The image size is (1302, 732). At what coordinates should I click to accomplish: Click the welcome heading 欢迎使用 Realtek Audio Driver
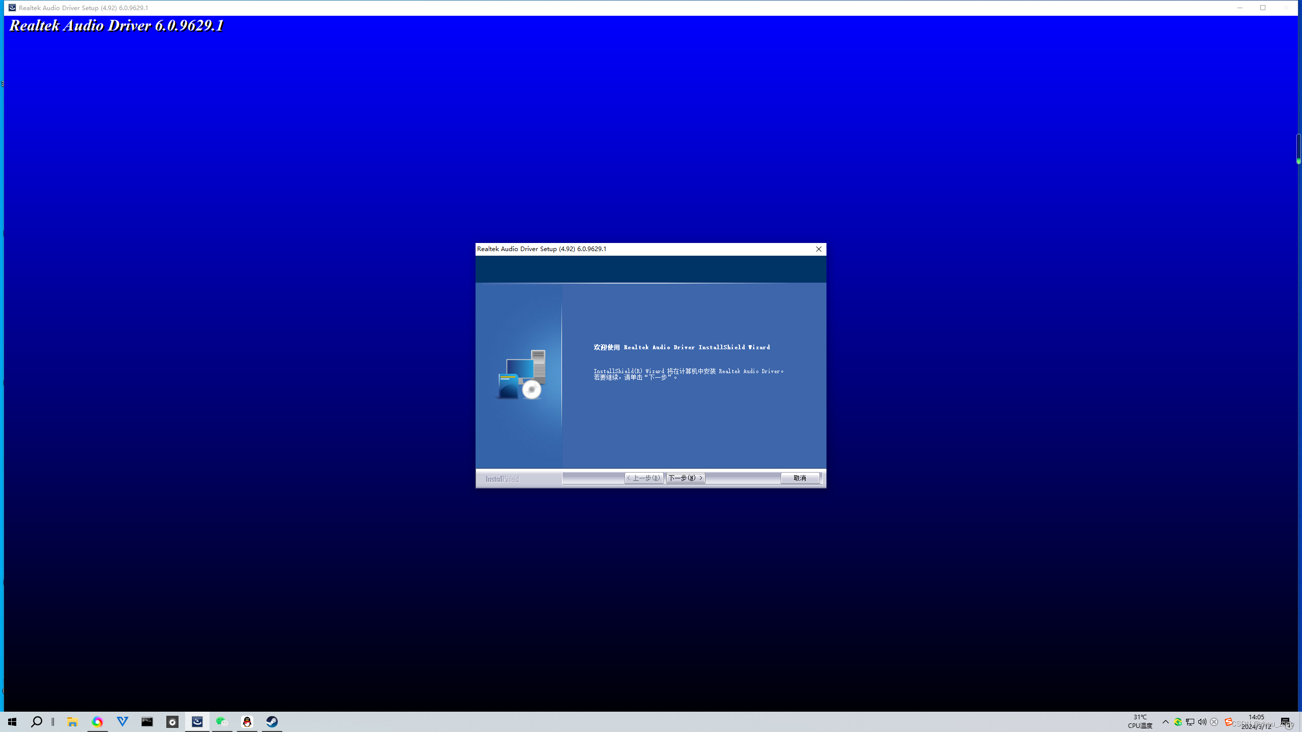tap(682, 347)
